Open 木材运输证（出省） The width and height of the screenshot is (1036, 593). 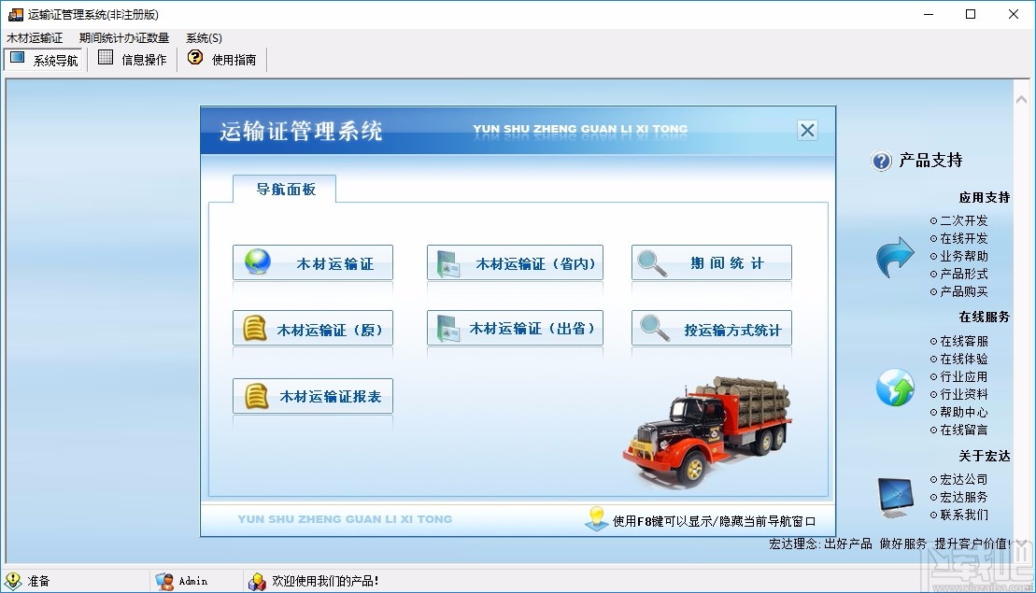coord(515,328)
